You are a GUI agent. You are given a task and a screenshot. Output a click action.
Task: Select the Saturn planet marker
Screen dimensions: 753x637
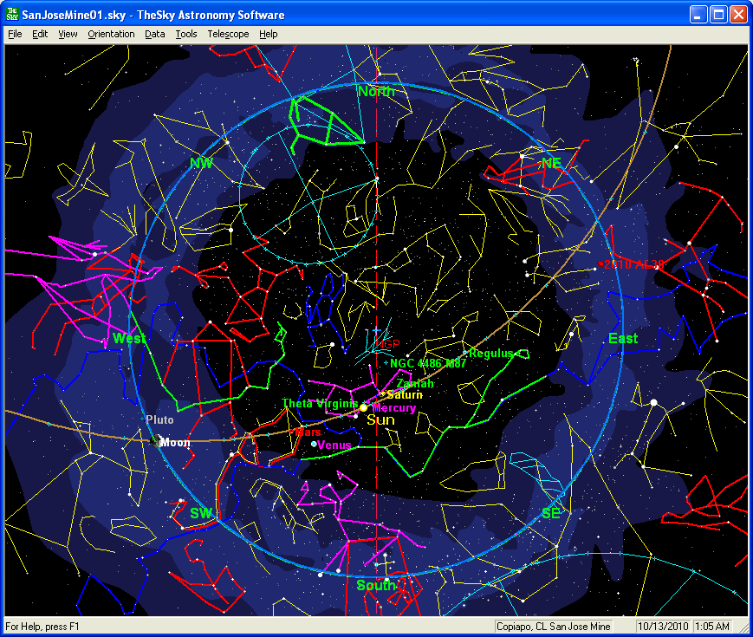pyautogui.click(x=382, y=394)
